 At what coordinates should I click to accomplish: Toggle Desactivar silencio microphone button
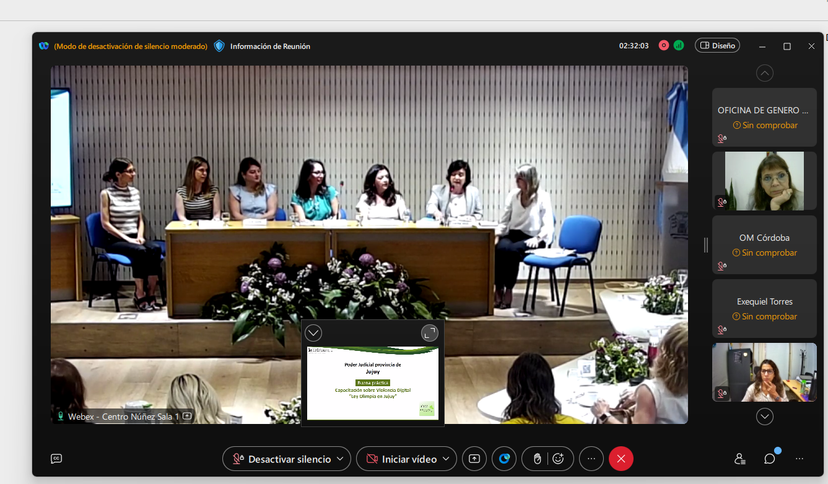tap(282, 459)
